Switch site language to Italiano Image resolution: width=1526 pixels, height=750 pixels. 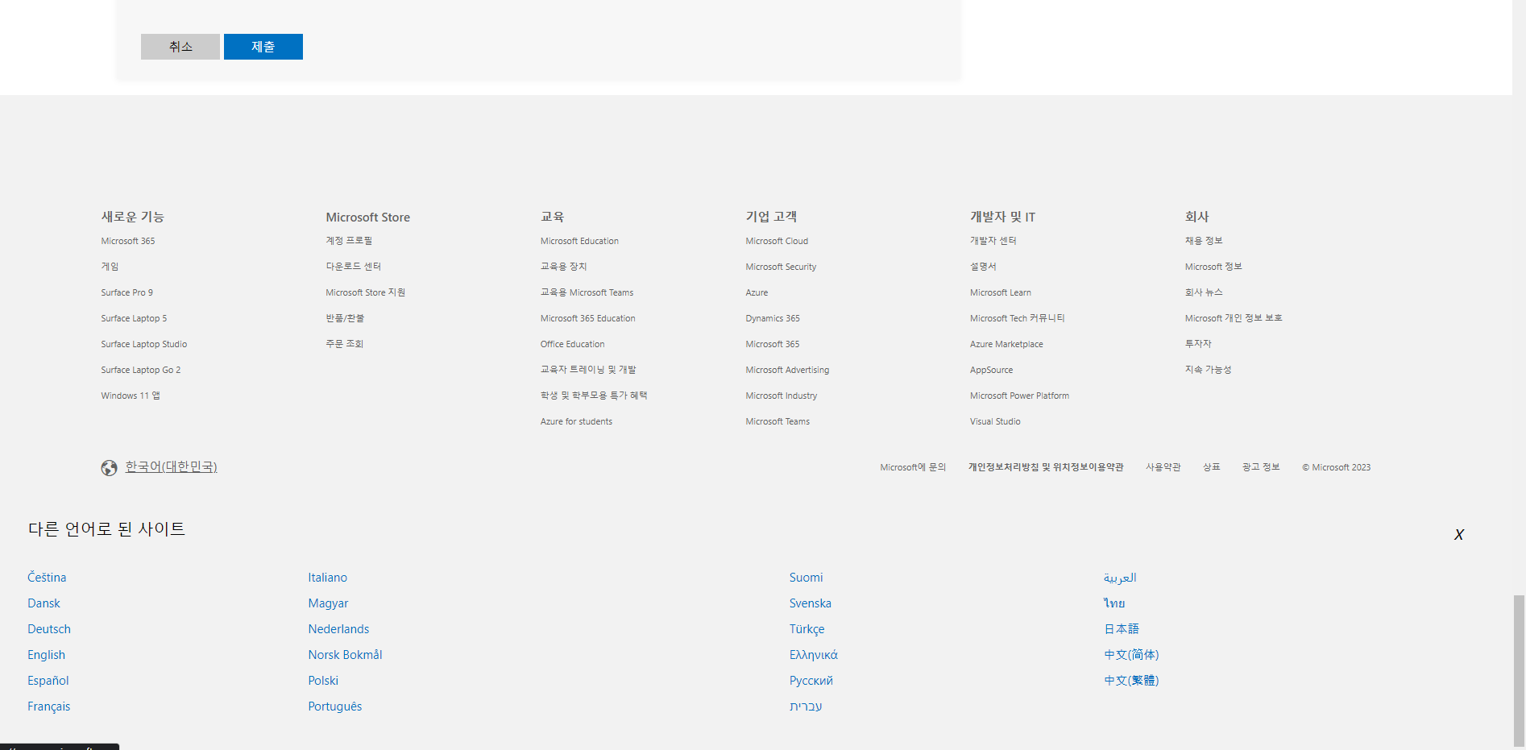pos(327,578)
